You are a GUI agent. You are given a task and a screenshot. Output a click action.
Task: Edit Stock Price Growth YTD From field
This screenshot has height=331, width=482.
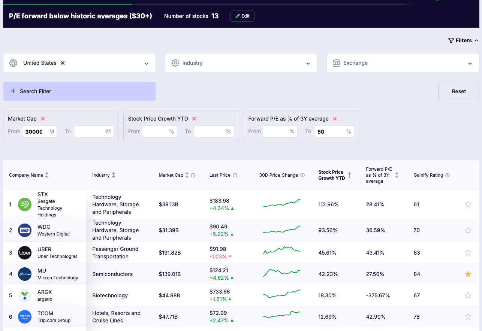(160, 131)
